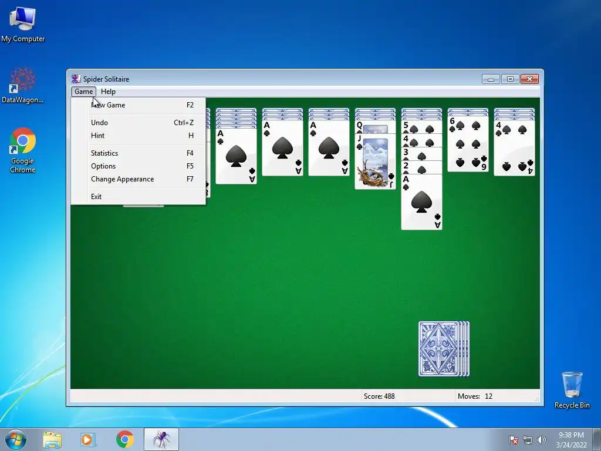
Task: Open Options from Game menu
Action: tap(139, 166)
